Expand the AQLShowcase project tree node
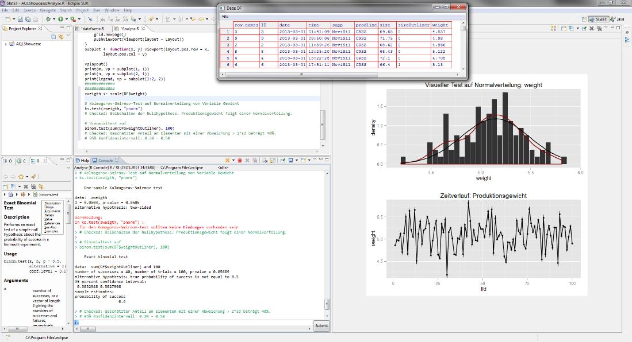Image resolution: width=632 pixels, height=342 pixels. 6,44
